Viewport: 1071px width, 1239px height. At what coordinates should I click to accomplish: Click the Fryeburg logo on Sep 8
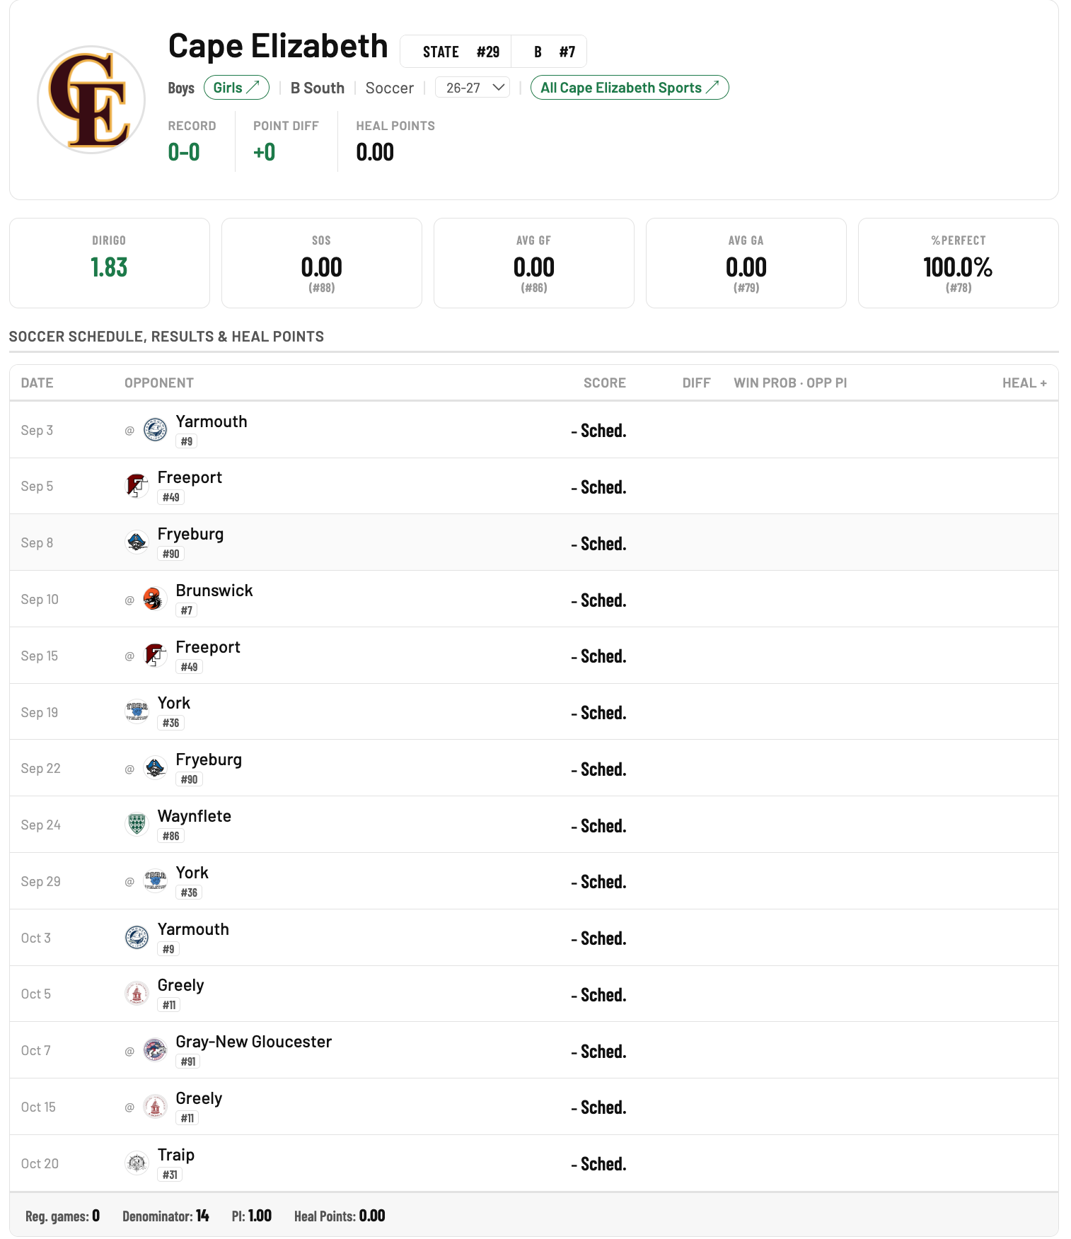pyautogui.click(x=137, y=542)
